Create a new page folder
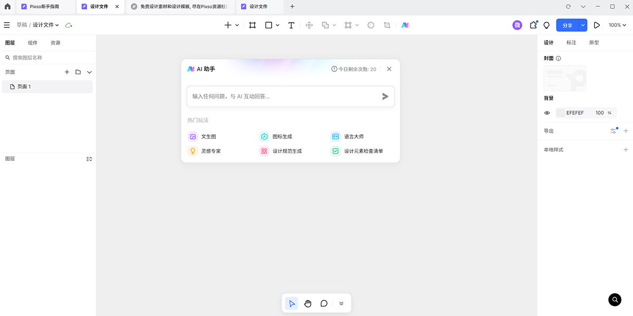The height and width of the screenshot is (316, 633). coord(78,72)
